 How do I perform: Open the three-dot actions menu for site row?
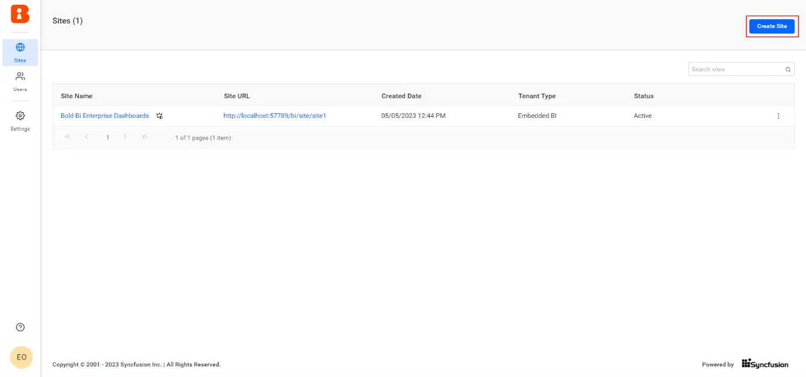[x=778, y=116]
